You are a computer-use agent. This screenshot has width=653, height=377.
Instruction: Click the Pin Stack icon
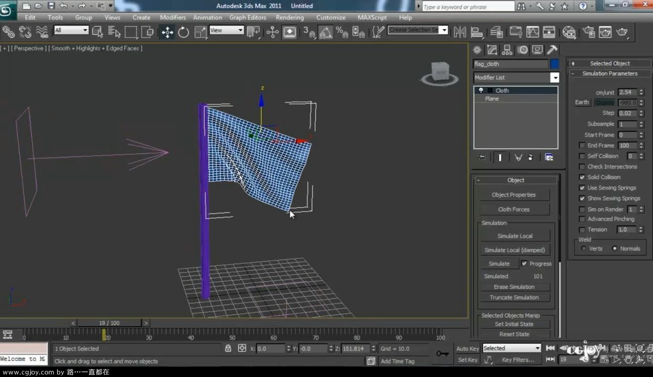click(x=481, y=157)
